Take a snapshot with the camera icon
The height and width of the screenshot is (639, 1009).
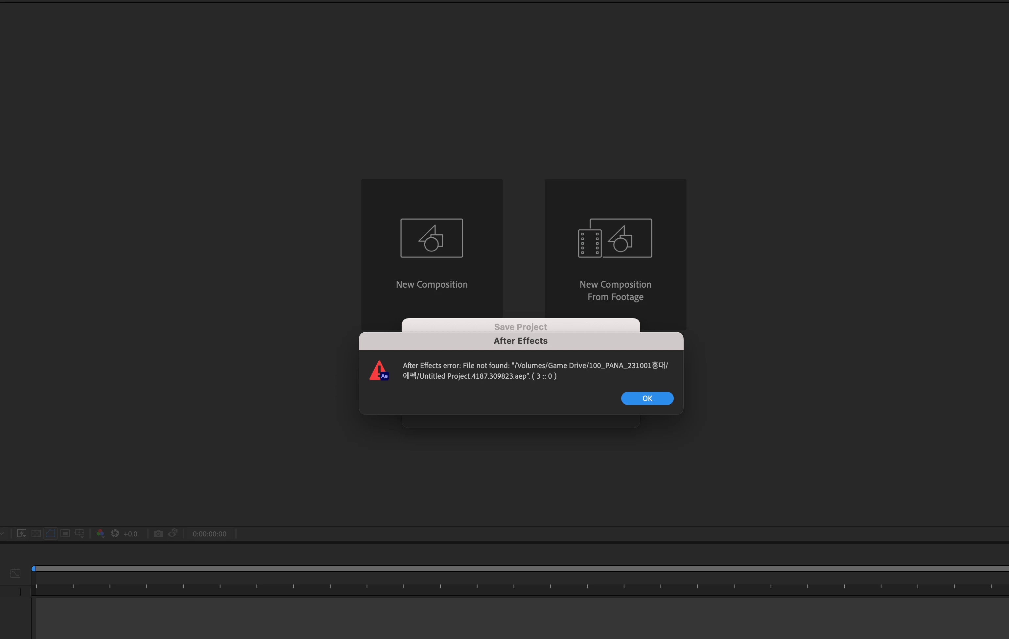tap(158, 533)
